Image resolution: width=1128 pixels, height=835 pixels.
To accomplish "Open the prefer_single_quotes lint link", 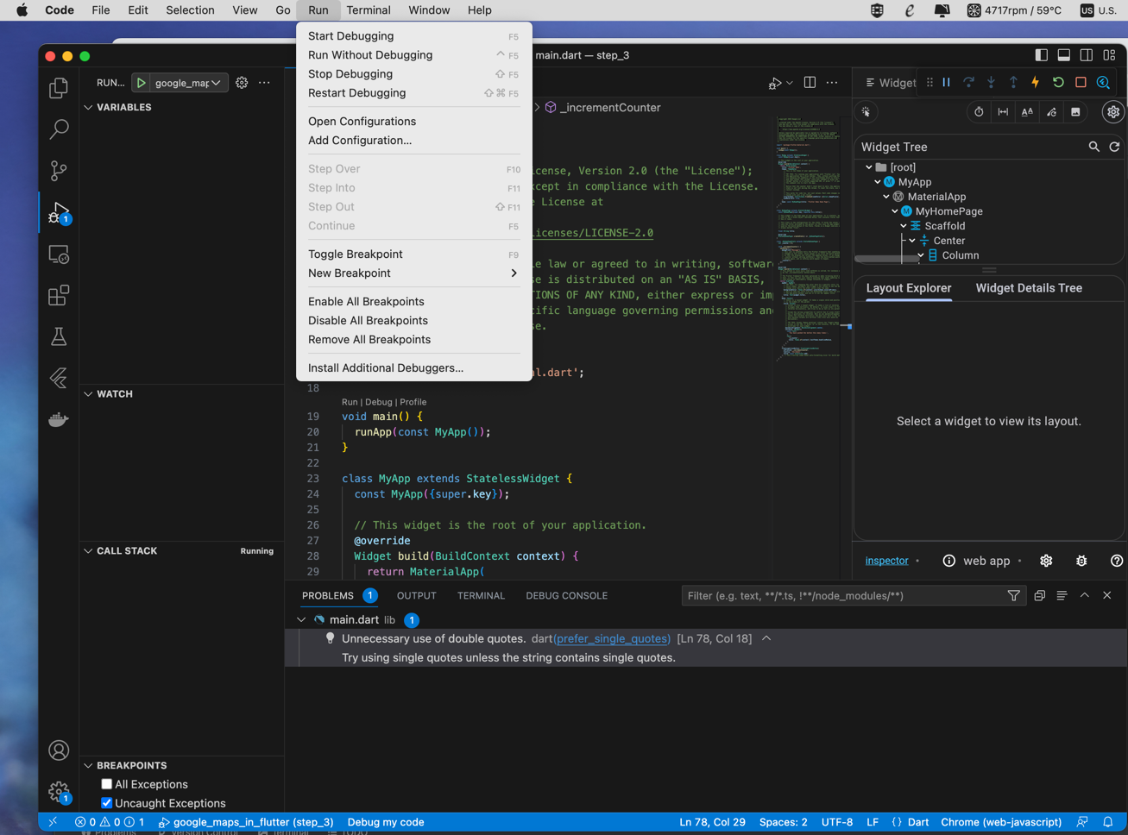I will click(612, 639).
